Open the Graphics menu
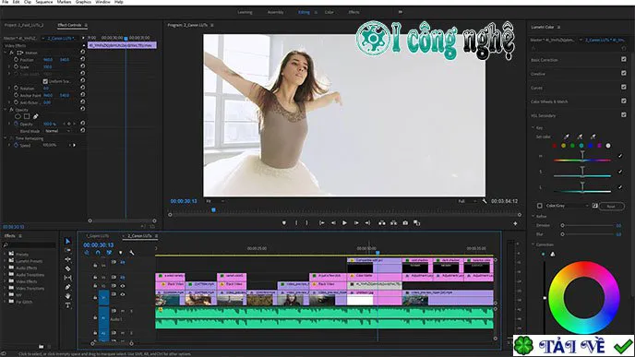 pos(83,2)
